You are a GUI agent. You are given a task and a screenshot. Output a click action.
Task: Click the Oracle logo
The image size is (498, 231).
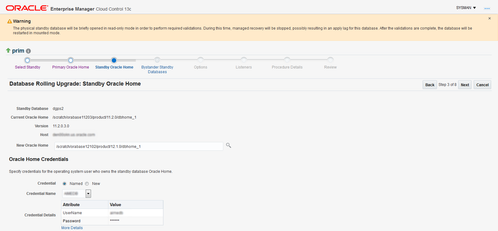tap(27, 8)
